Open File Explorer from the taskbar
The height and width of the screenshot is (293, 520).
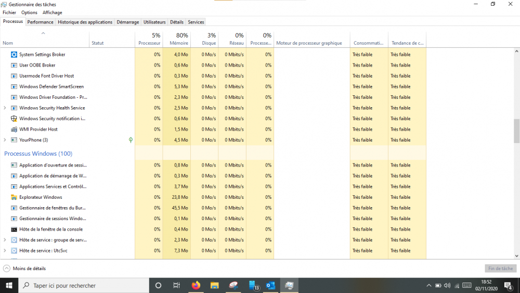pos(214,285)
